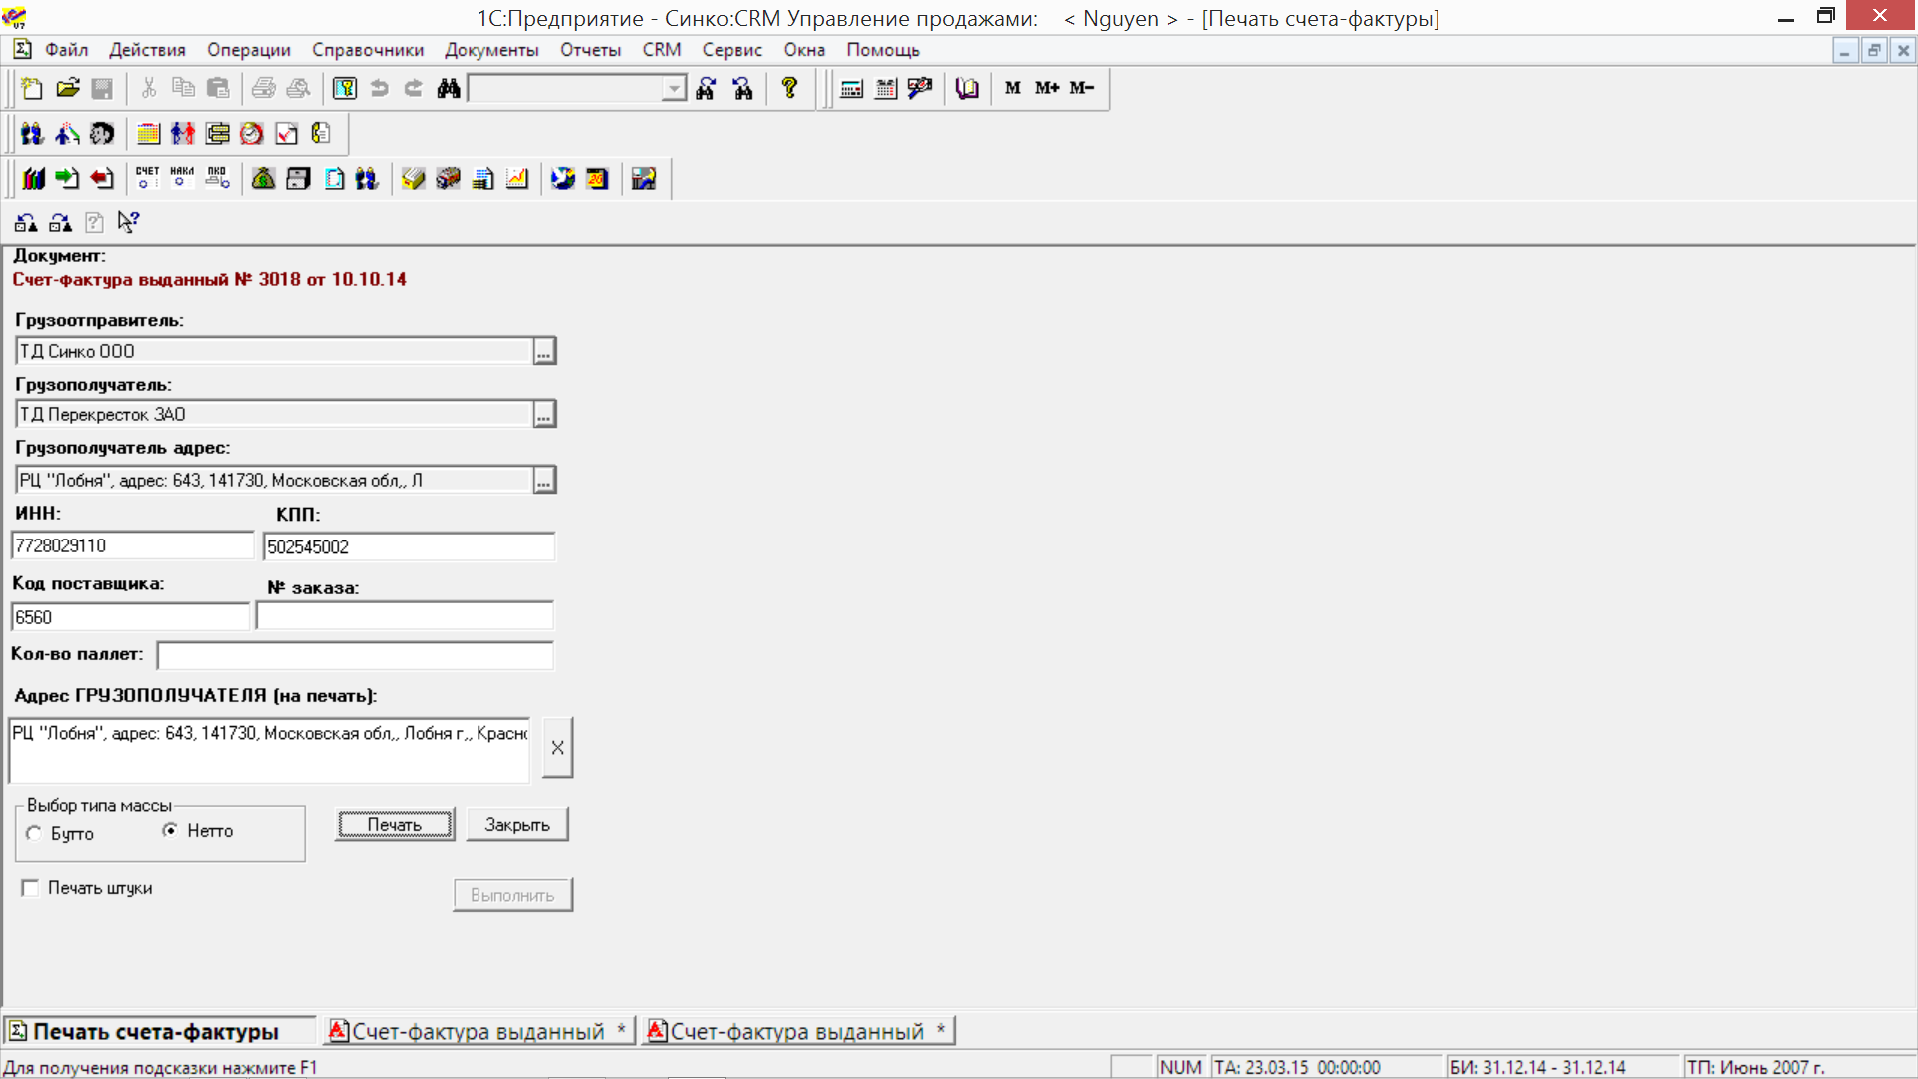Click the СЧЕТ invoice toolbar icon

147,178
